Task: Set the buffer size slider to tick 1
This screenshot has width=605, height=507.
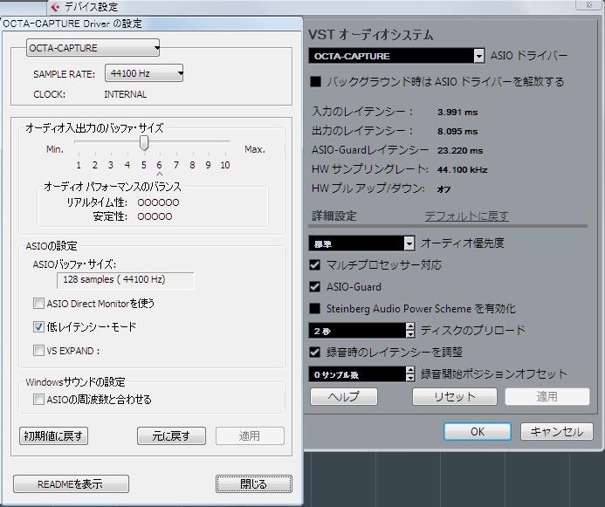Action: point(79,165)
